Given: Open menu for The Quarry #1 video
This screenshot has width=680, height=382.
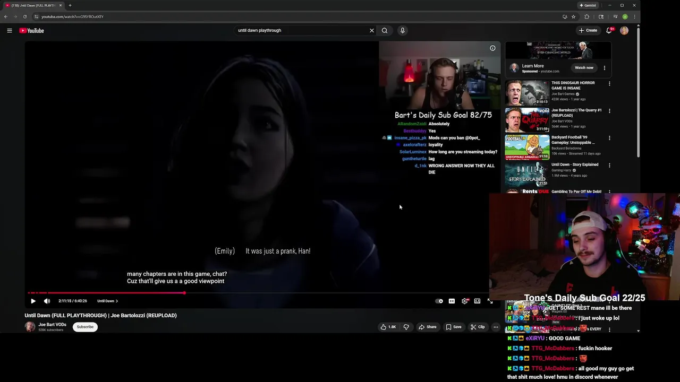Looking at the screenshot, I should point(609,111).
